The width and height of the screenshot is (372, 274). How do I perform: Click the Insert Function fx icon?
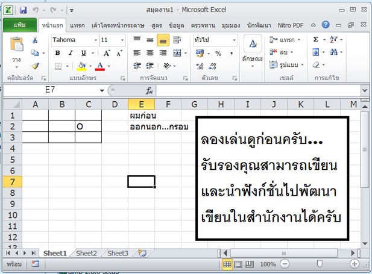click(x=150, y=90)
